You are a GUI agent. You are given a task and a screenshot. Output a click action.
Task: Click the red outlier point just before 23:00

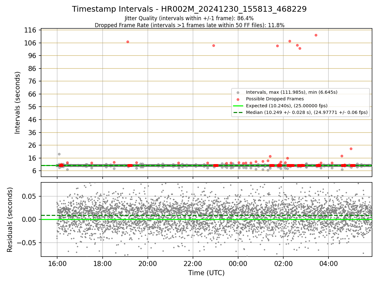pyautogui.click(x=214, y=45)
